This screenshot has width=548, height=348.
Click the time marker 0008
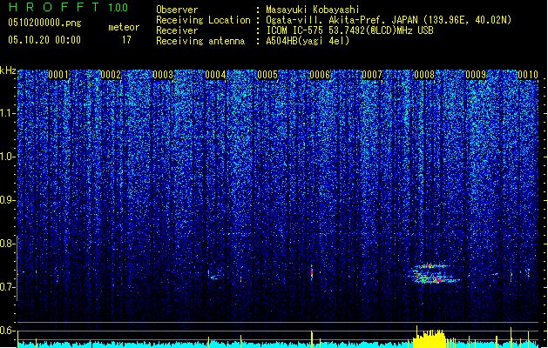pos(424,75)
